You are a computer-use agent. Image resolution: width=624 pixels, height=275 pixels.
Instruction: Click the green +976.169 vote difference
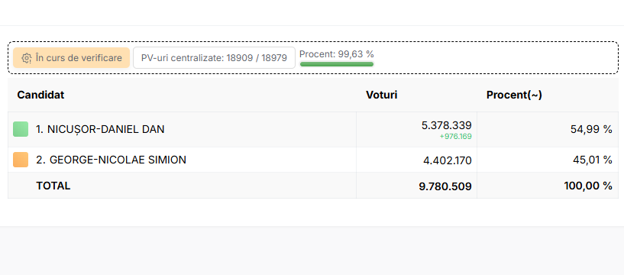click(x=456, y=137)
